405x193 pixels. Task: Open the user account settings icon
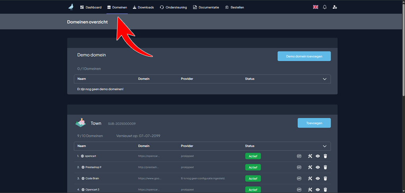335,7
